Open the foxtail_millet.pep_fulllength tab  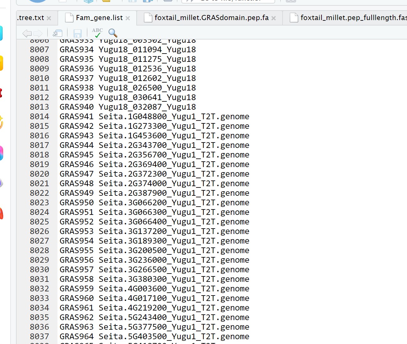(353, 18)
